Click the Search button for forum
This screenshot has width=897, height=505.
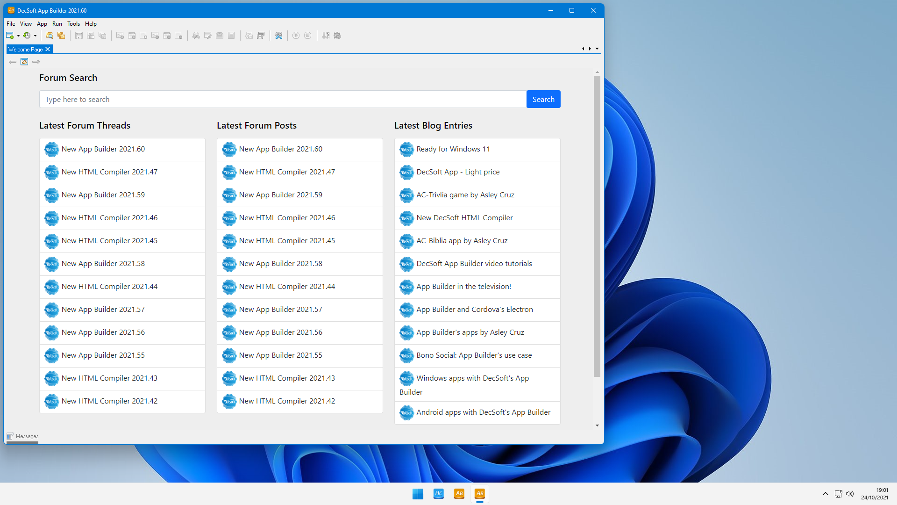click(x=543, y=99)
